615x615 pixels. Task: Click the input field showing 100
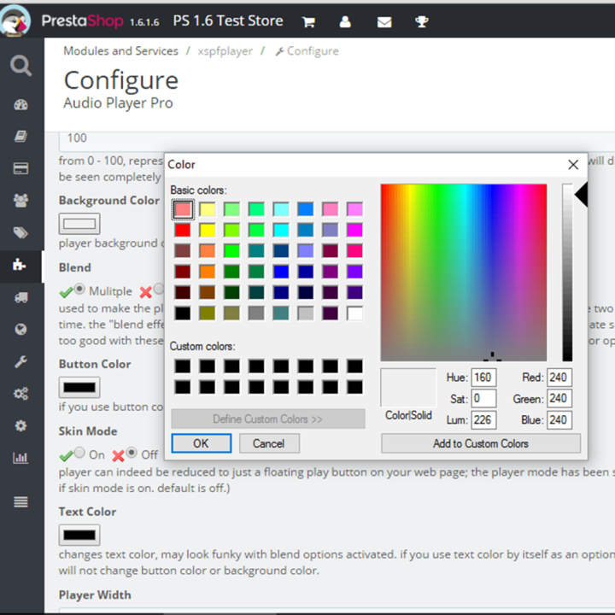point(337,141)
